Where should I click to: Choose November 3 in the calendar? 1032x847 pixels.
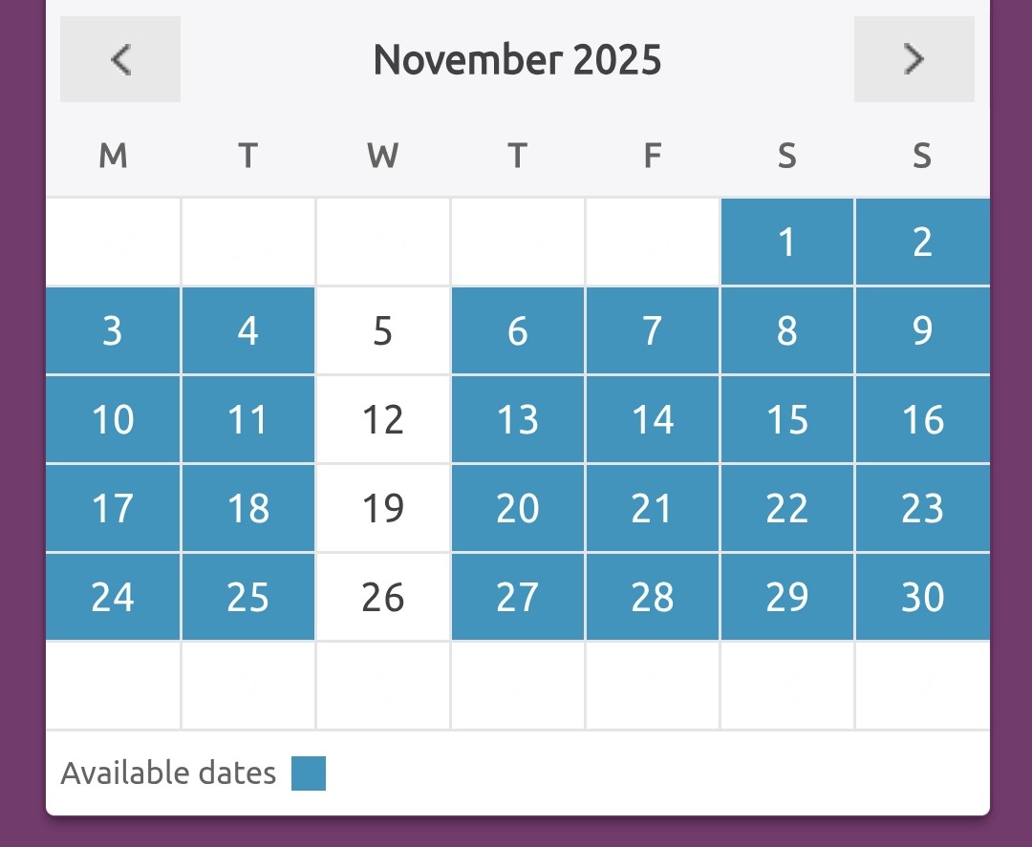click(113, 330)
